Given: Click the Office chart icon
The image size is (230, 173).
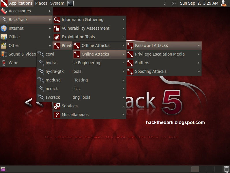Looking at the screenshot, I should coord(4,37).
